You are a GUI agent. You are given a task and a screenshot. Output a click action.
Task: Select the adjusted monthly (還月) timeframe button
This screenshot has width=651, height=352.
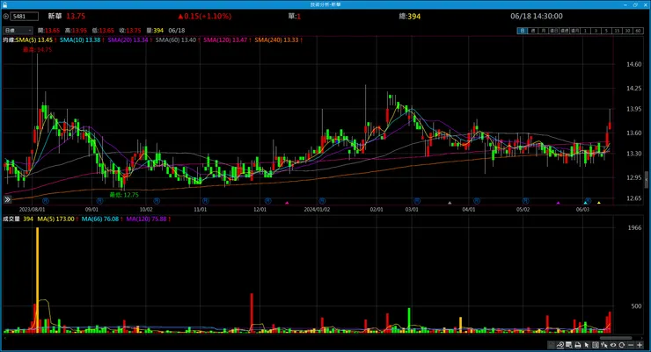[x=575, y=31]
